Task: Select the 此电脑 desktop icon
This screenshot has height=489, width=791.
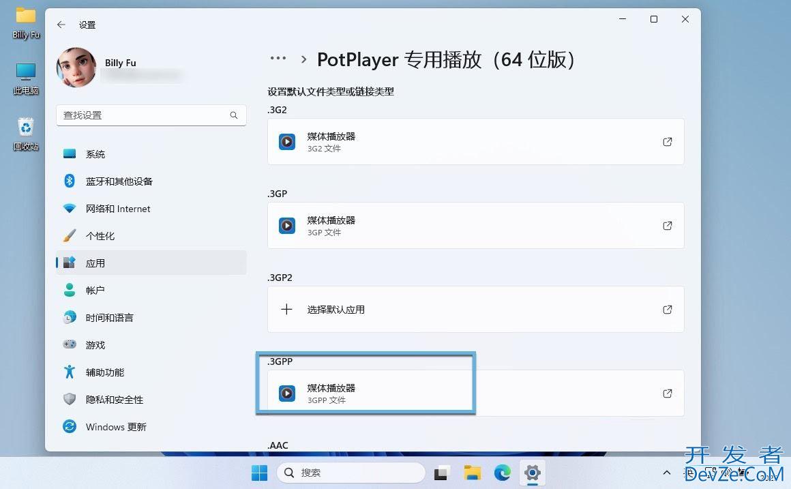Action: (x=26, y=79)
